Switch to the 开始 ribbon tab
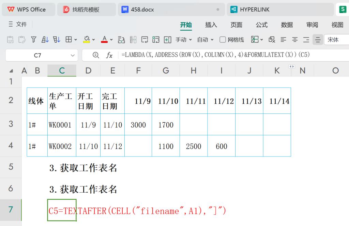Image resolution: width=349 pixels, height=226 pixels. coord(186,25)
